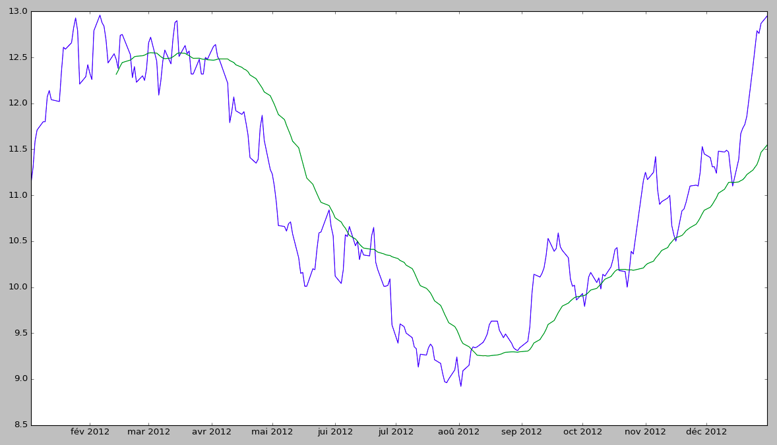Click the 'mar 2012' x-axis label
This screenshot has width=777, height=445.
pos(148,432)
